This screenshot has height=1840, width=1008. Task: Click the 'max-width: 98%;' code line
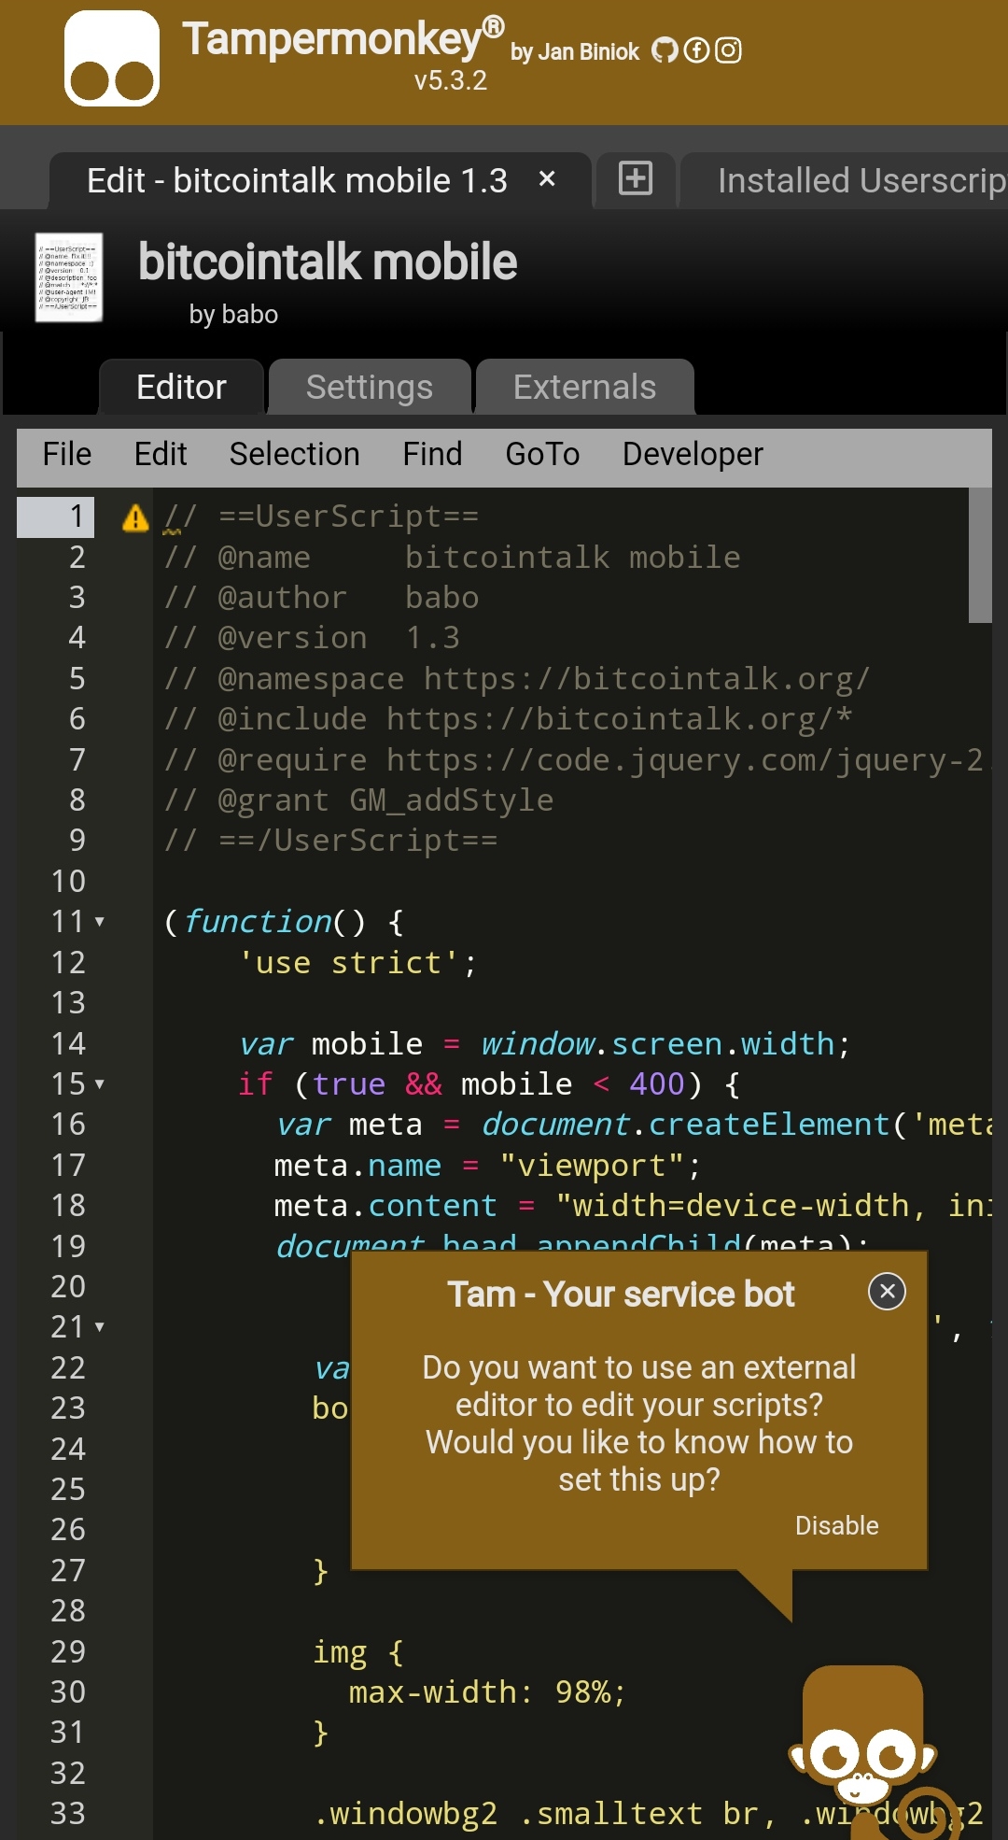click(487, 1692)
